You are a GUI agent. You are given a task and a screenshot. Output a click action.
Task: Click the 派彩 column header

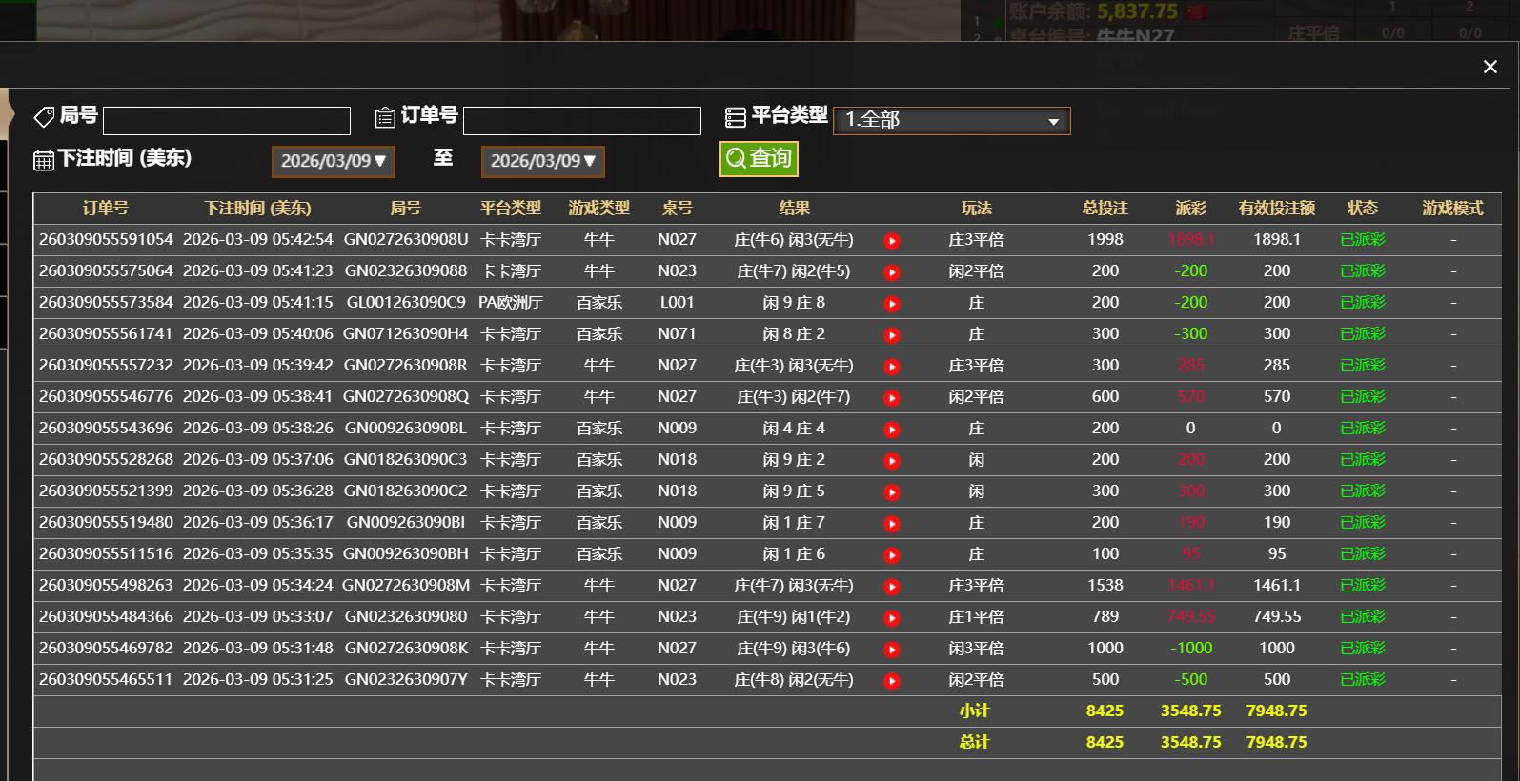point(1190,208)
